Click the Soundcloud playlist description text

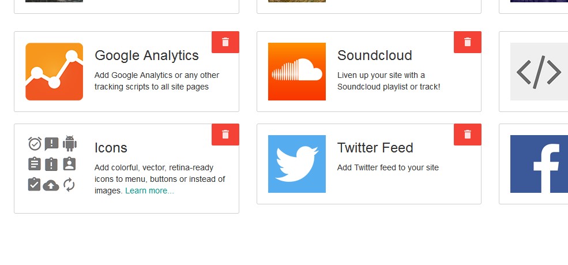click(x=389, y=81)
